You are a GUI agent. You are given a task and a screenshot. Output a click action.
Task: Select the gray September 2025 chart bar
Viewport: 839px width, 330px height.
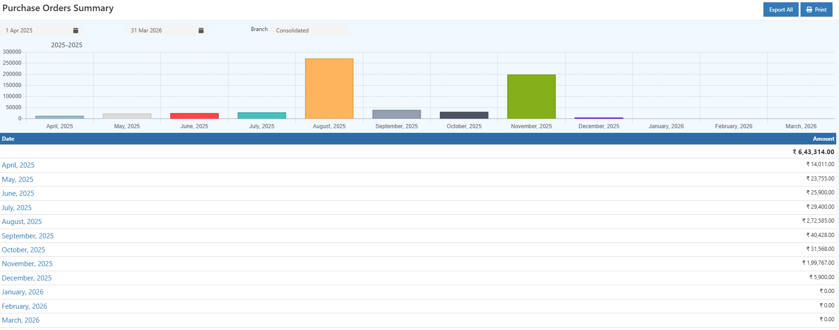[397, 114]
